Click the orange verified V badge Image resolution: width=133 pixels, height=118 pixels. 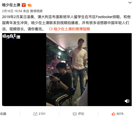pyautogui.click(x=24, y=5)
